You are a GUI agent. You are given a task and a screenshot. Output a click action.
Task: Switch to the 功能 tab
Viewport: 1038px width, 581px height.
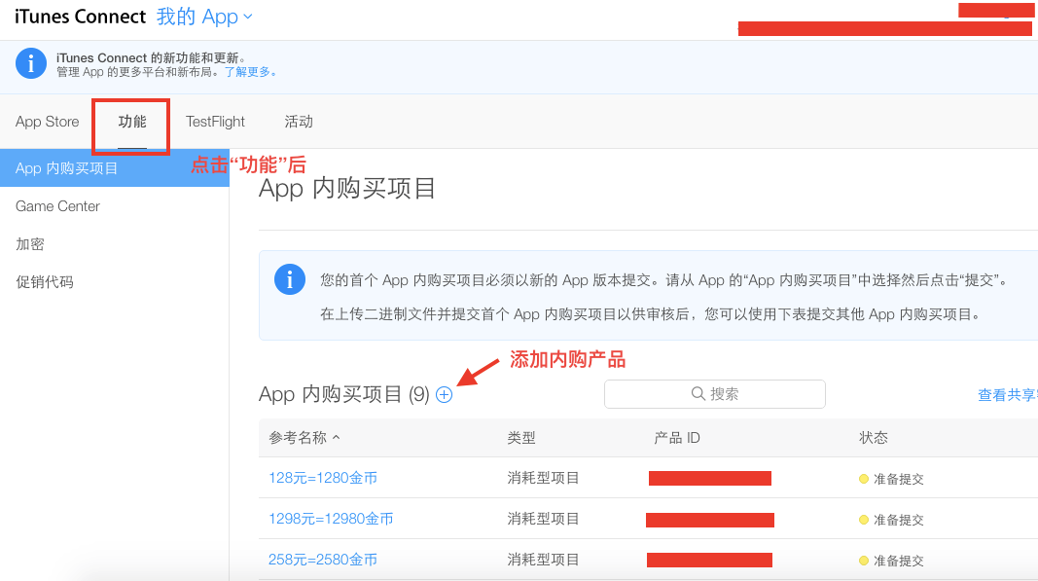pyautogui.click(x=131, y=122)
